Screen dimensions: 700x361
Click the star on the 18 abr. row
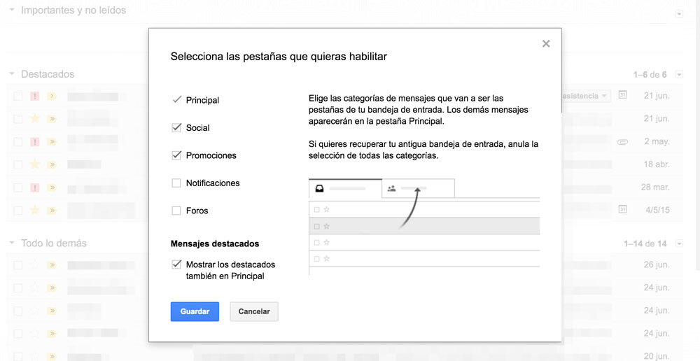coord(35,164)
